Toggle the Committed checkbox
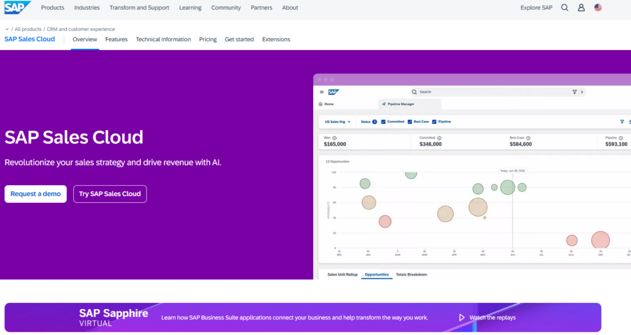The height and width of the screenshot is (335, 631). (383, 122)
